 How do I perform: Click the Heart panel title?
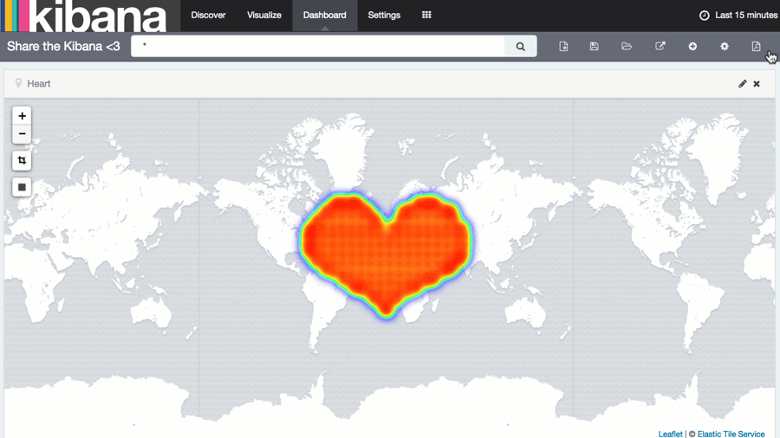39,83
